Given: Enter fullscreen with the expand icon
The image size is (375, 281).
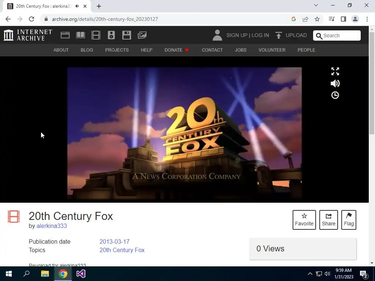Looking at the screenshot, I should pos(335,71).
